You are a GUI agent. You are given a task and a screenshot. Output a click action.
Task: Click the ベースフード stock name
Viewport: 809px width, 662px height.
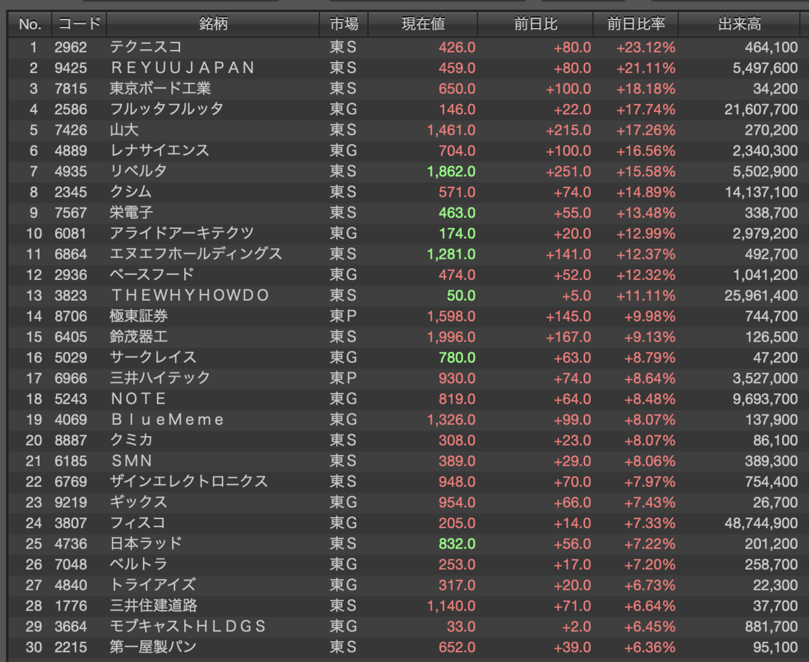[152, 274]
